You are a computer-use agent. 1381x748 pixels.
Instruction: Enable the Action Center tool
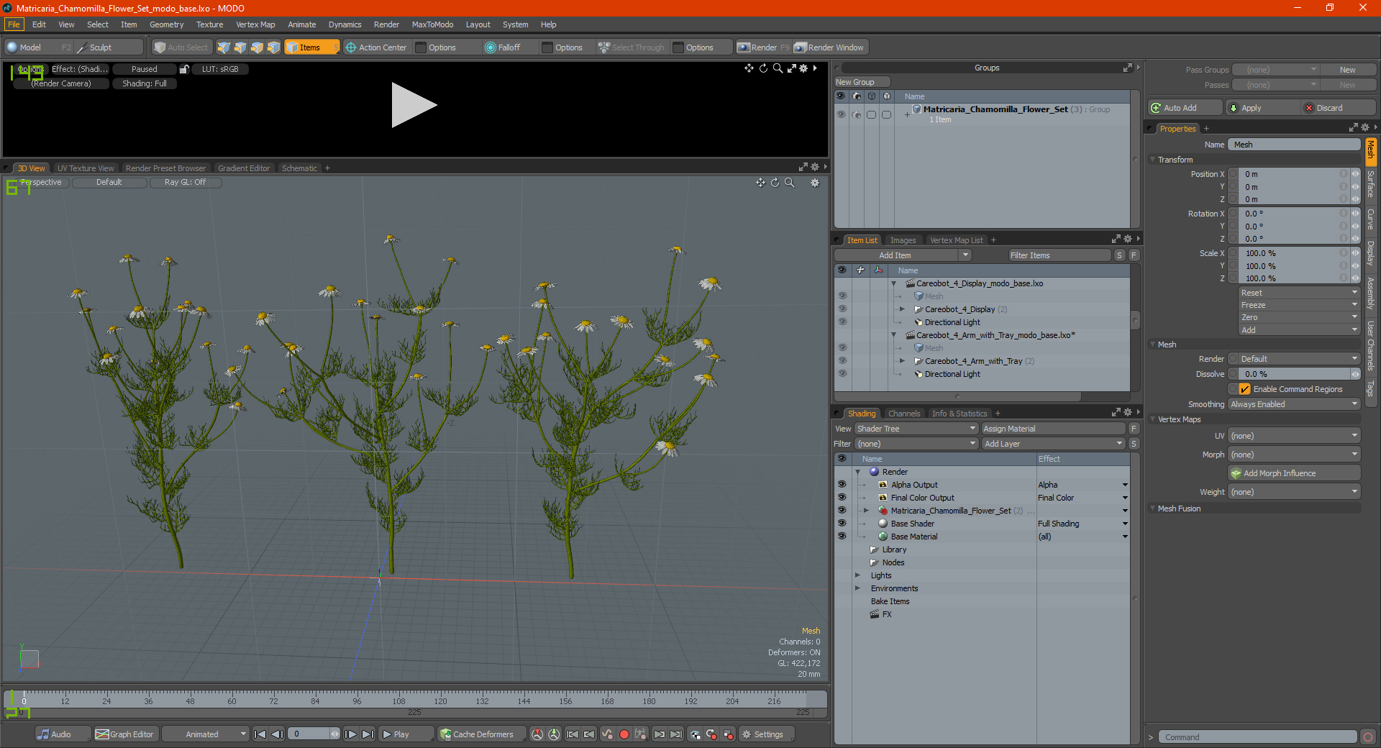pyautogui.click(x=376, y=47)
